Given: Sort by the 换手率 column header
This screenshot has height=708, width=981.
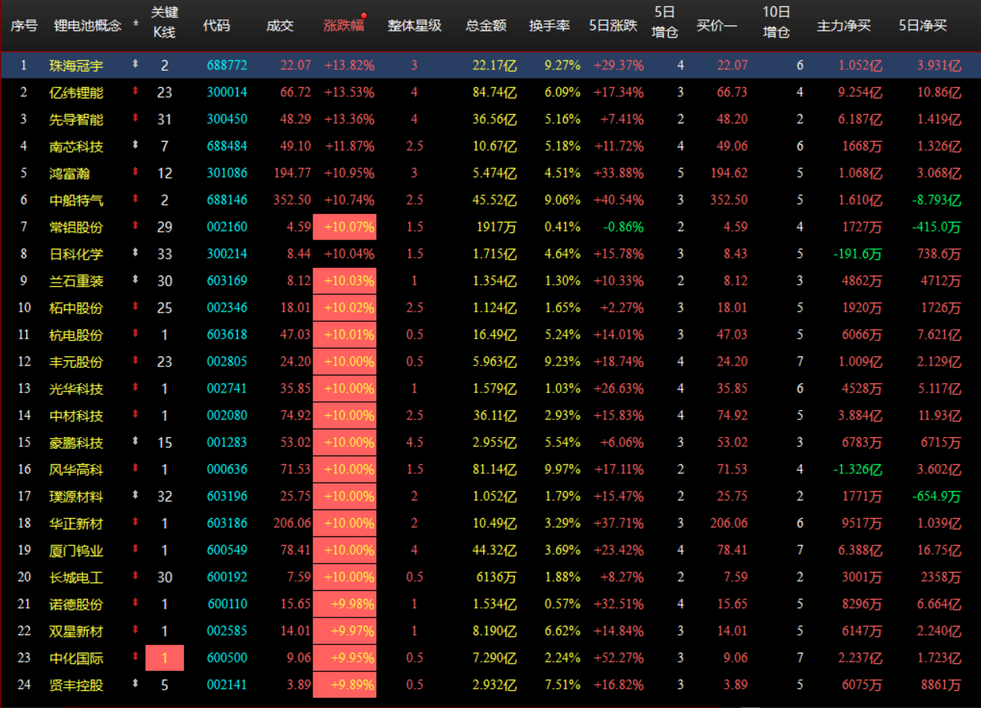Looking at the screenshot, I should pyautogui.click(x=549, y=25).
